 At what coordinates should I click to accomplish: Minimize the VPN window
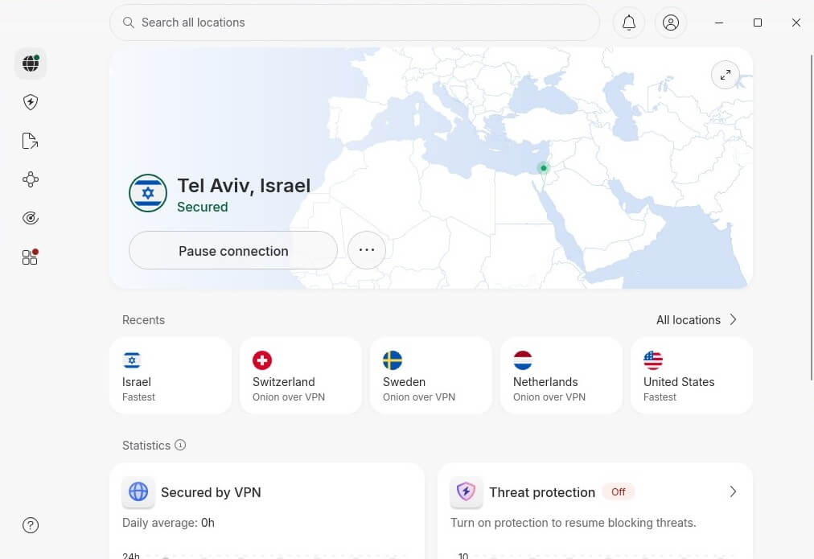719,23
